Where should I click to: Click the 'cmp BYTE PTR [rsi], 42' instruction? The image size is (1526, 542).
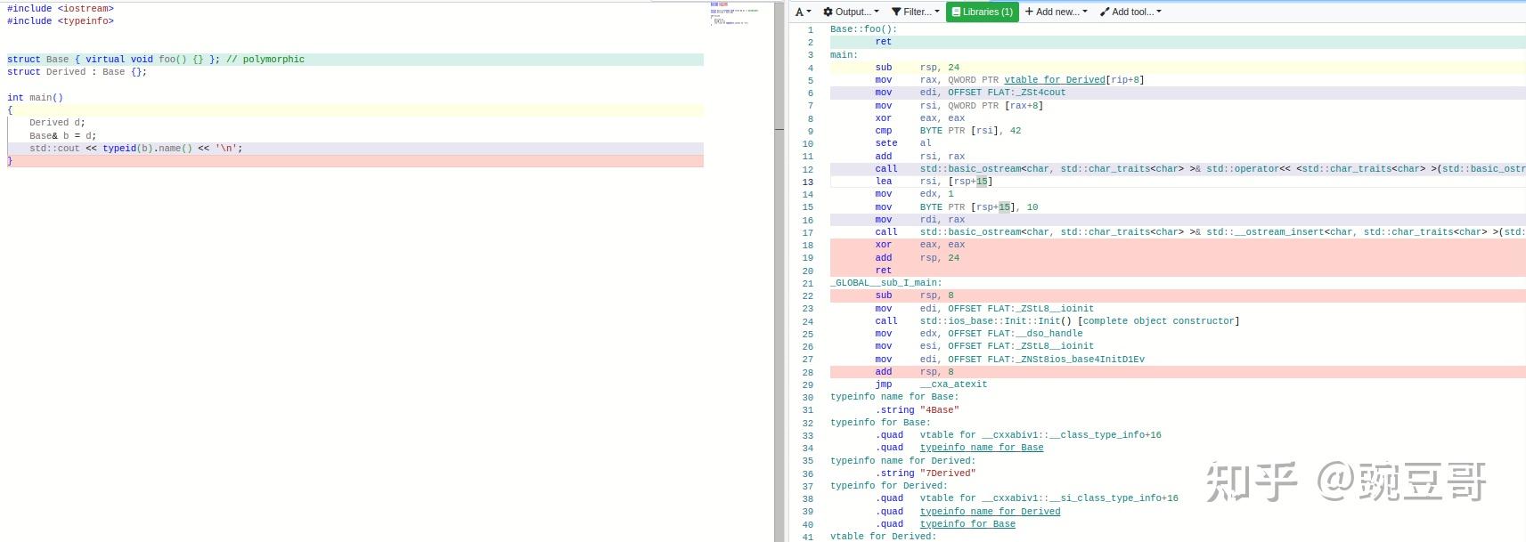948,131
